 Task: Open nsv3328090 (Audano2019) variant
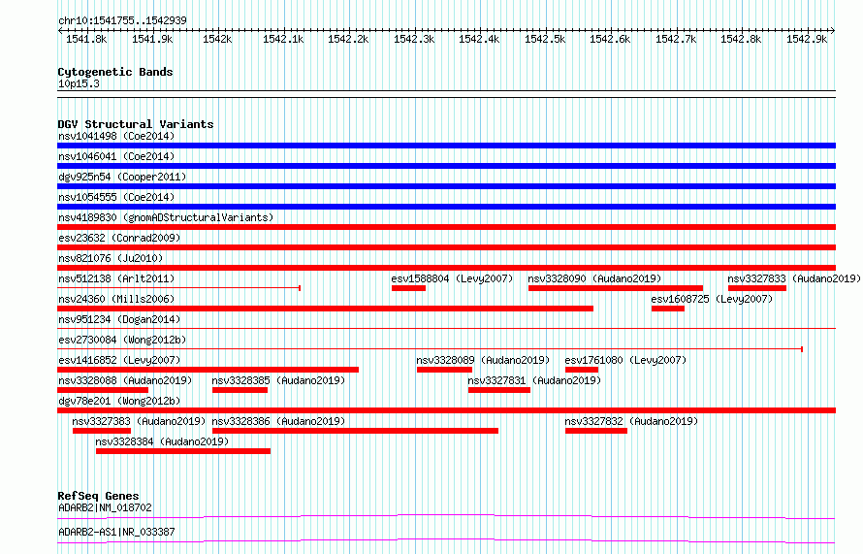[x=616, y=288]
